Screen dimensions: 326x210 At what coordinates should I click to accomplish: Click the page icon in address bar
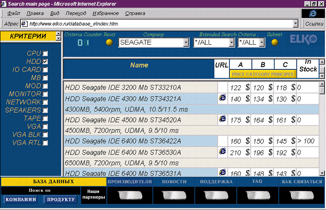(24, 24)
